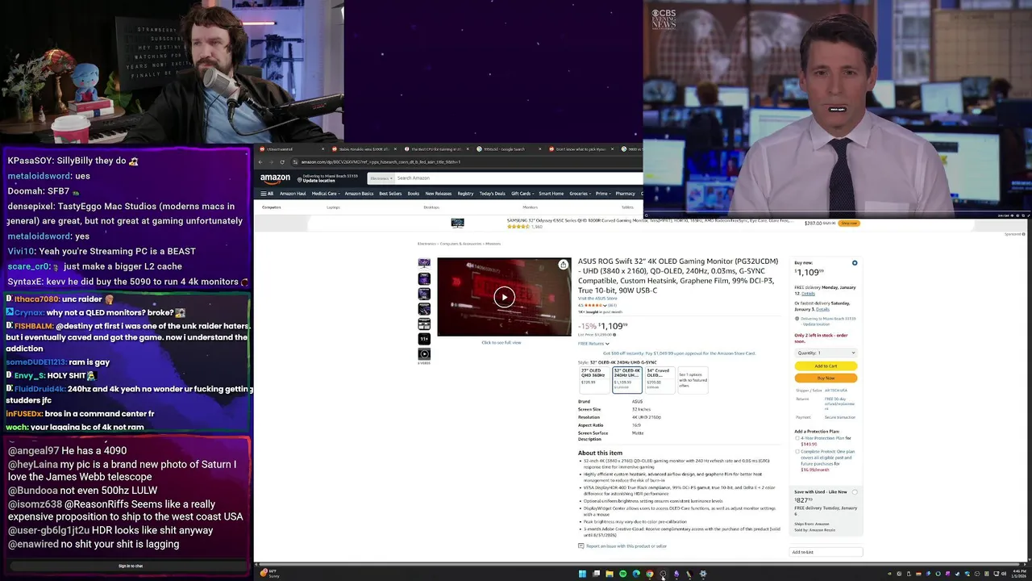Screen dimensions: 1032x581
Task: Open Samsung Odyssey sponsored product title
Action: [x=650, y=220]
